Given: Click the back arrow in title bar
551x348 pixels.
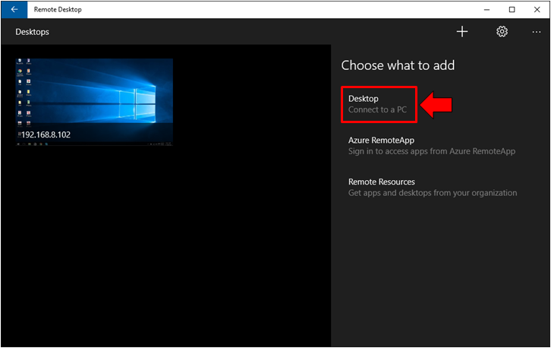Looking at the screenshot, I should (14, 10).
